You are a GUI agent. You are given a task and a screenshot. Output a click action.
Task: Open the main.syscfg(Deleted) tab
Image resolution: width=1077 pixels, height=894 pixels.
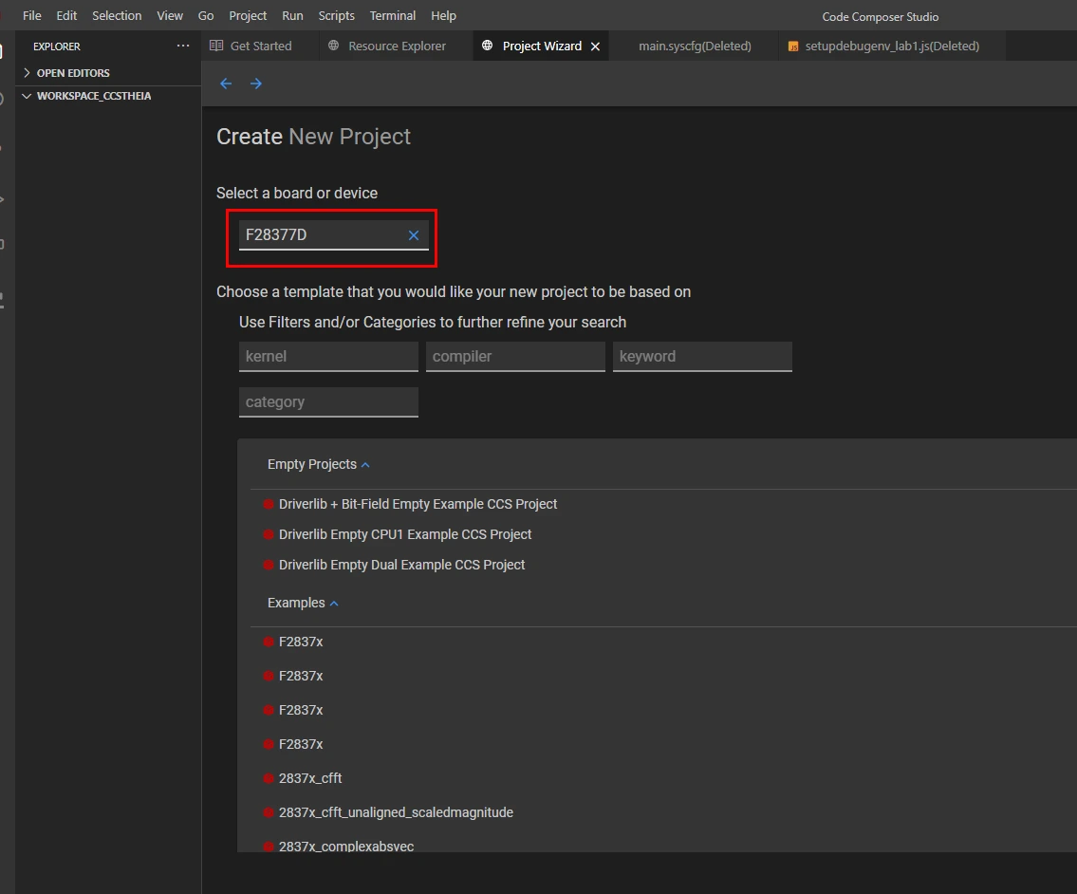(695, 47)
